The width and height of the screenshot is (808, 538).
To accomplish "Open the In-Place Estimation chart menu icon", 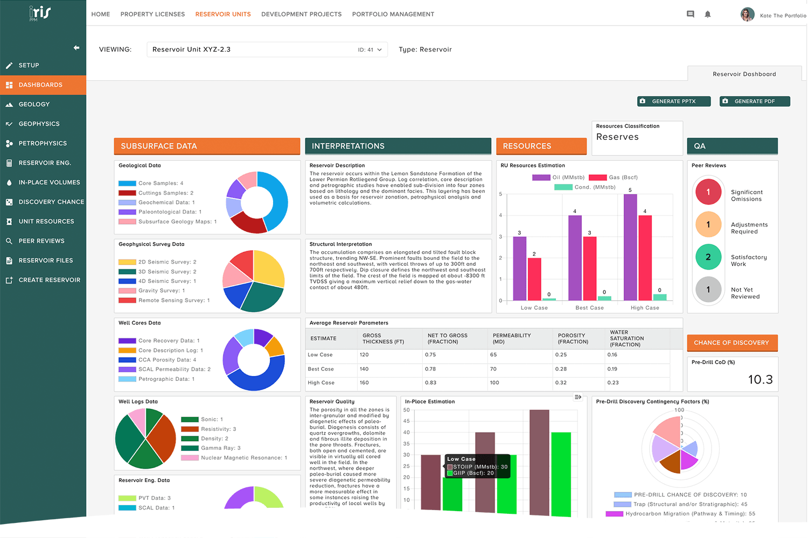I will [x=577, y=397].
